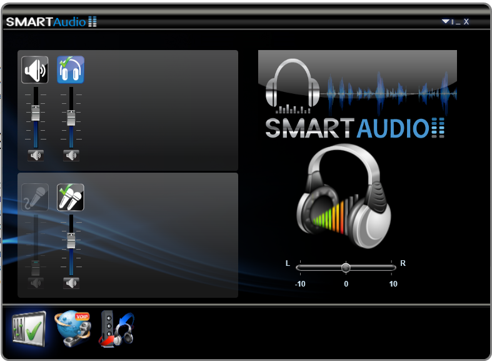Viewport: 492px width, 361px height.
Task: Mute the Headphones volume
Action: (x=71, y=155)
